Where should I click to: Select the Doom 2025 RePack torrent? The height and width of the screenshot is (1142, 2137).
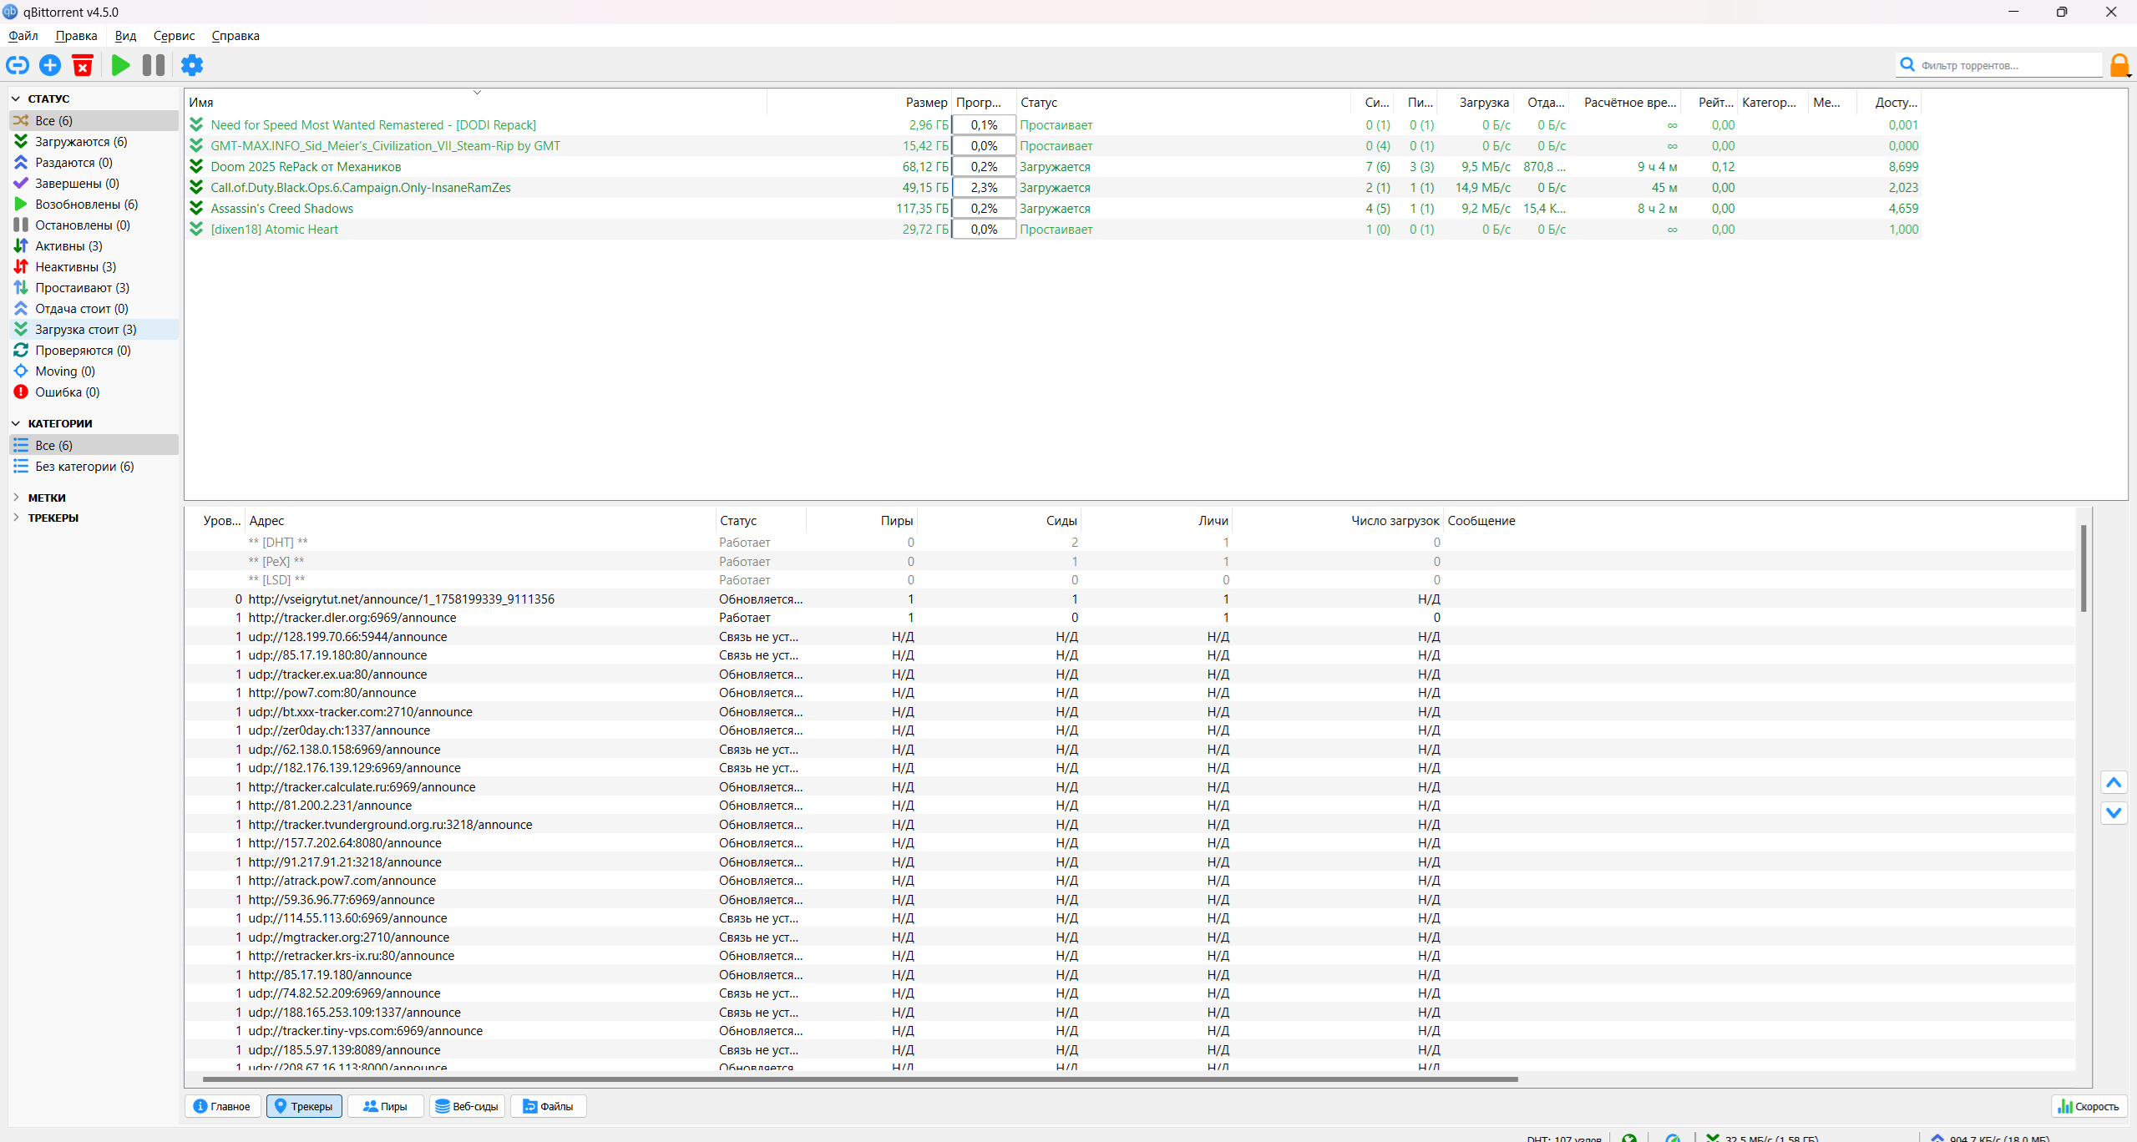[306, 167]
